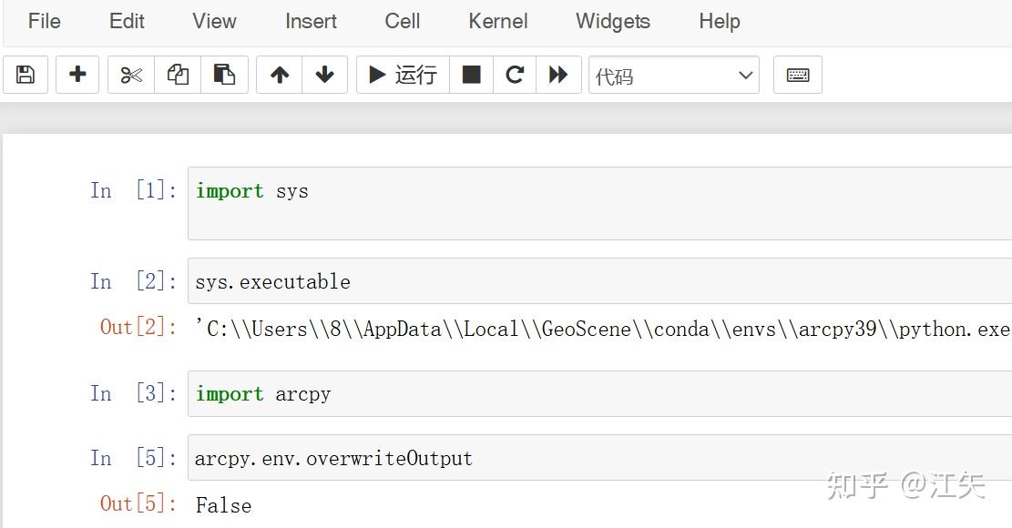Run the selected cell with 运行 button
The image size is (1012, 528).
(402, 75)
